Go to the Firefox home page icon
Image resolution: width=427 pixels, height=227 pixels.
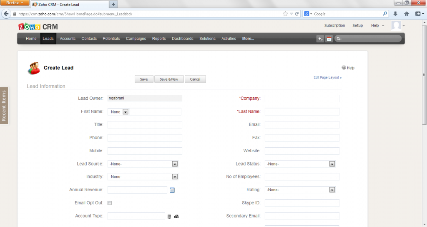point(407,14)
